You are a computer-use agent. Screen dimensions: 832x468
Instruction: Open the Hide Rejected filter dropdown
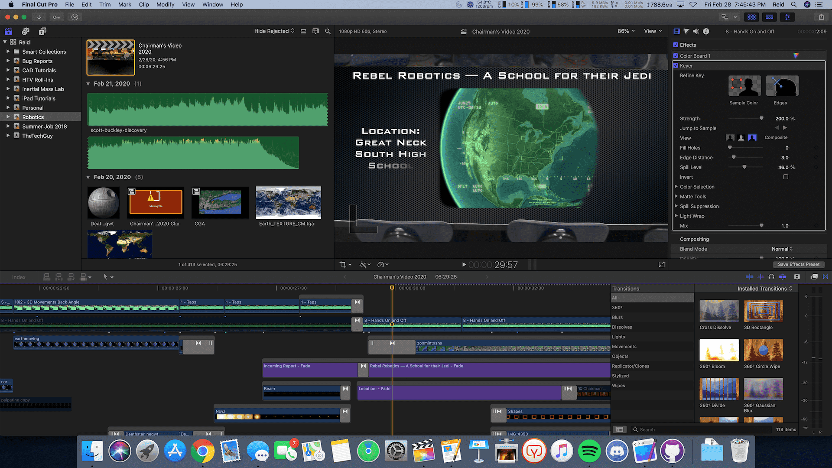[274, 31]
